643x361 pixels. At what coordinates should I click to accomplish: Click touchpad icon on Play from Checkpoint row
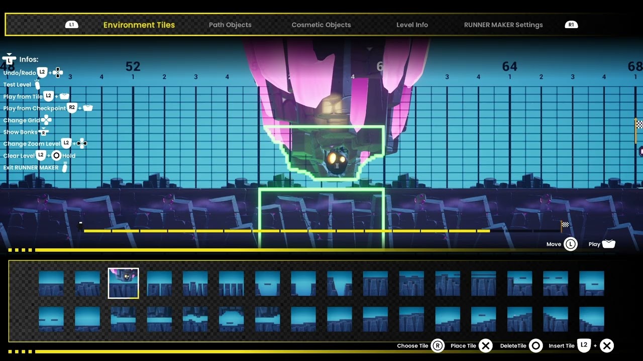tap(88, 108)
